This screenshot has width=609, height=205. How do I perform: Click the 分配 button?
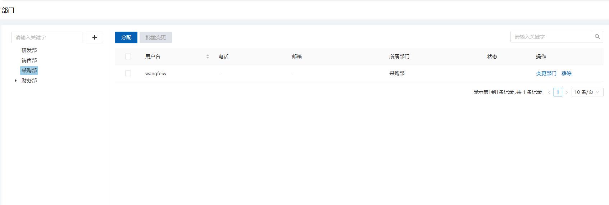[126, 37]
